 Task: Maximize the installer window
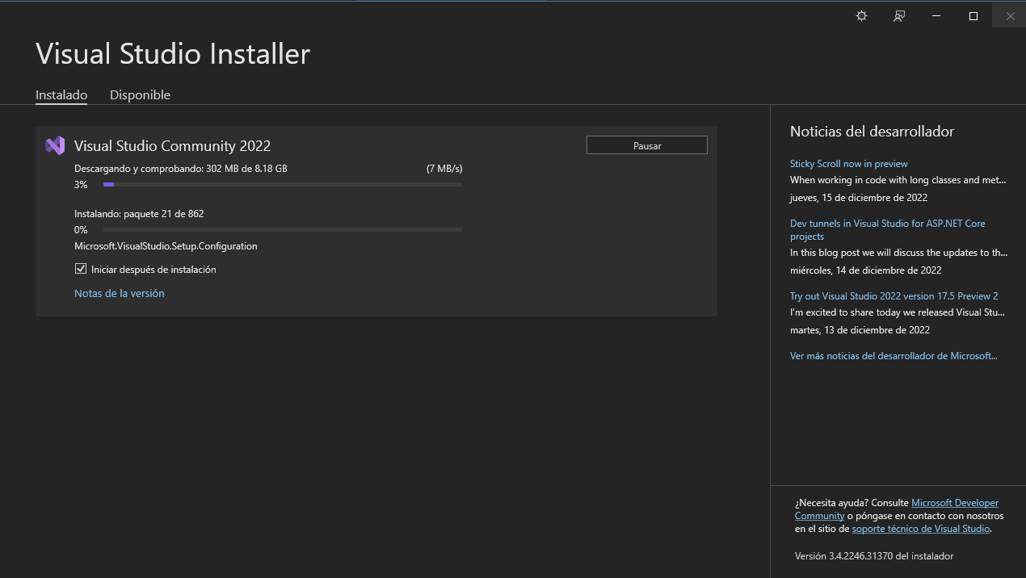(x=973, y=16)
